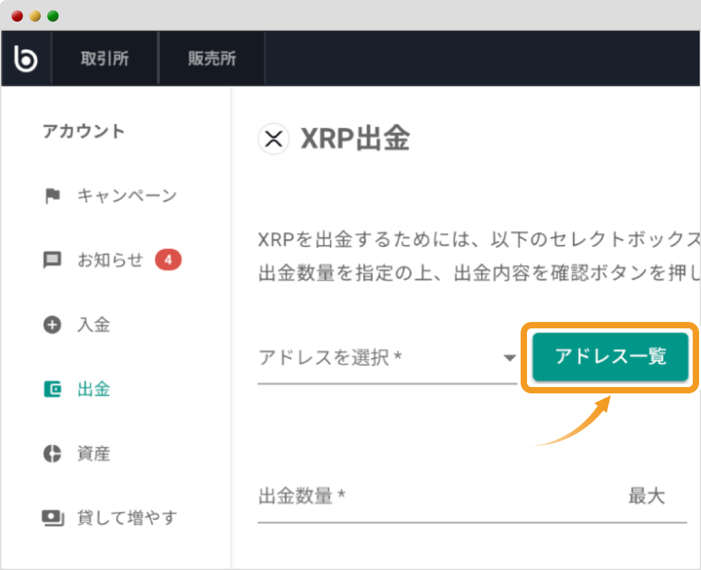
Task: Open the アドレスを選択 dropdown
Action: 370,358
